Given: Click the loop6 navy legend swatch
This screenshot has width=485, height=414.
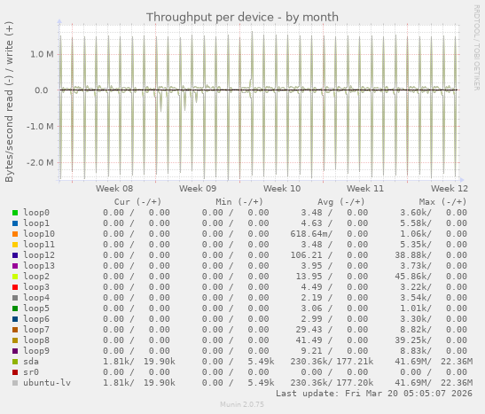Looking at the screenshot, I should 15,319.
